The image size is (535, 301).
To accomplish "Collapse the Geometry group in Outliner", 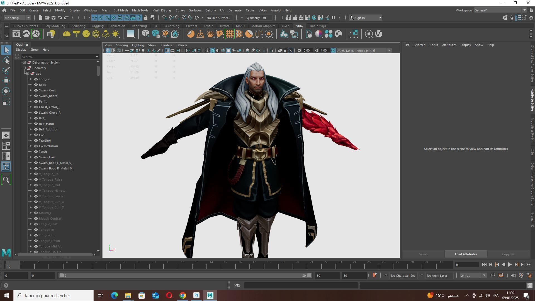I will click(x=25, y=68).
